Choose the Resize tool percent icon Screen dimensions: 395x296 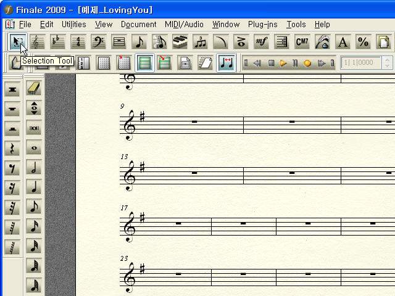click(363, 42)
